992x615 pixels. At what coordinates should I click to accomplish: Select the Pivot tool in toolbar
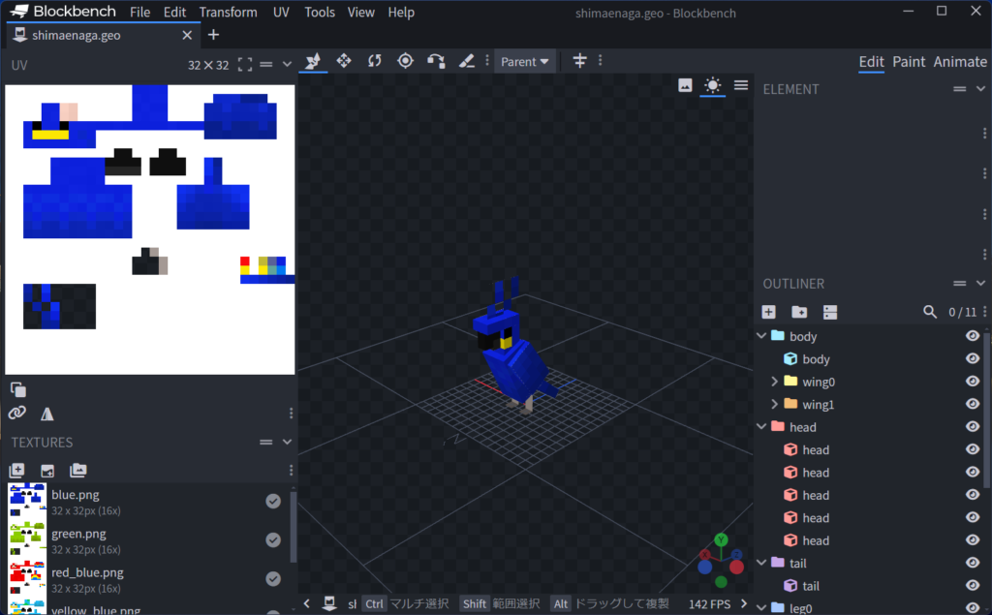click(405, 61)
